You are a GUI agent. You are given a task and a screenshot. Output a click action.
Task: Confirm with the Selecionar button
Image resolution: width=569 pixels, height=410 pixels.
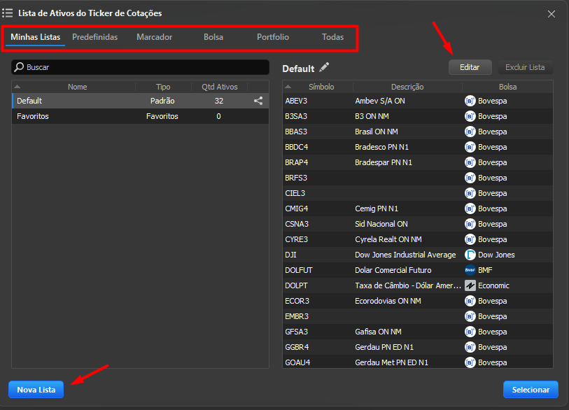[531, 390]
